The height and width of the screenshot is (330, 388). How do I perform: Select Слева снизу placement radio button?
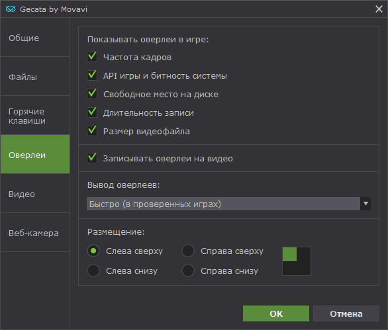pyautogui.click(x=93, y=270)
